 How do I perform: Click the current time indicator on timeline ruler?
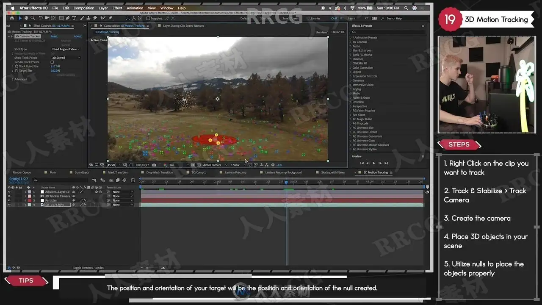[286, 182]
